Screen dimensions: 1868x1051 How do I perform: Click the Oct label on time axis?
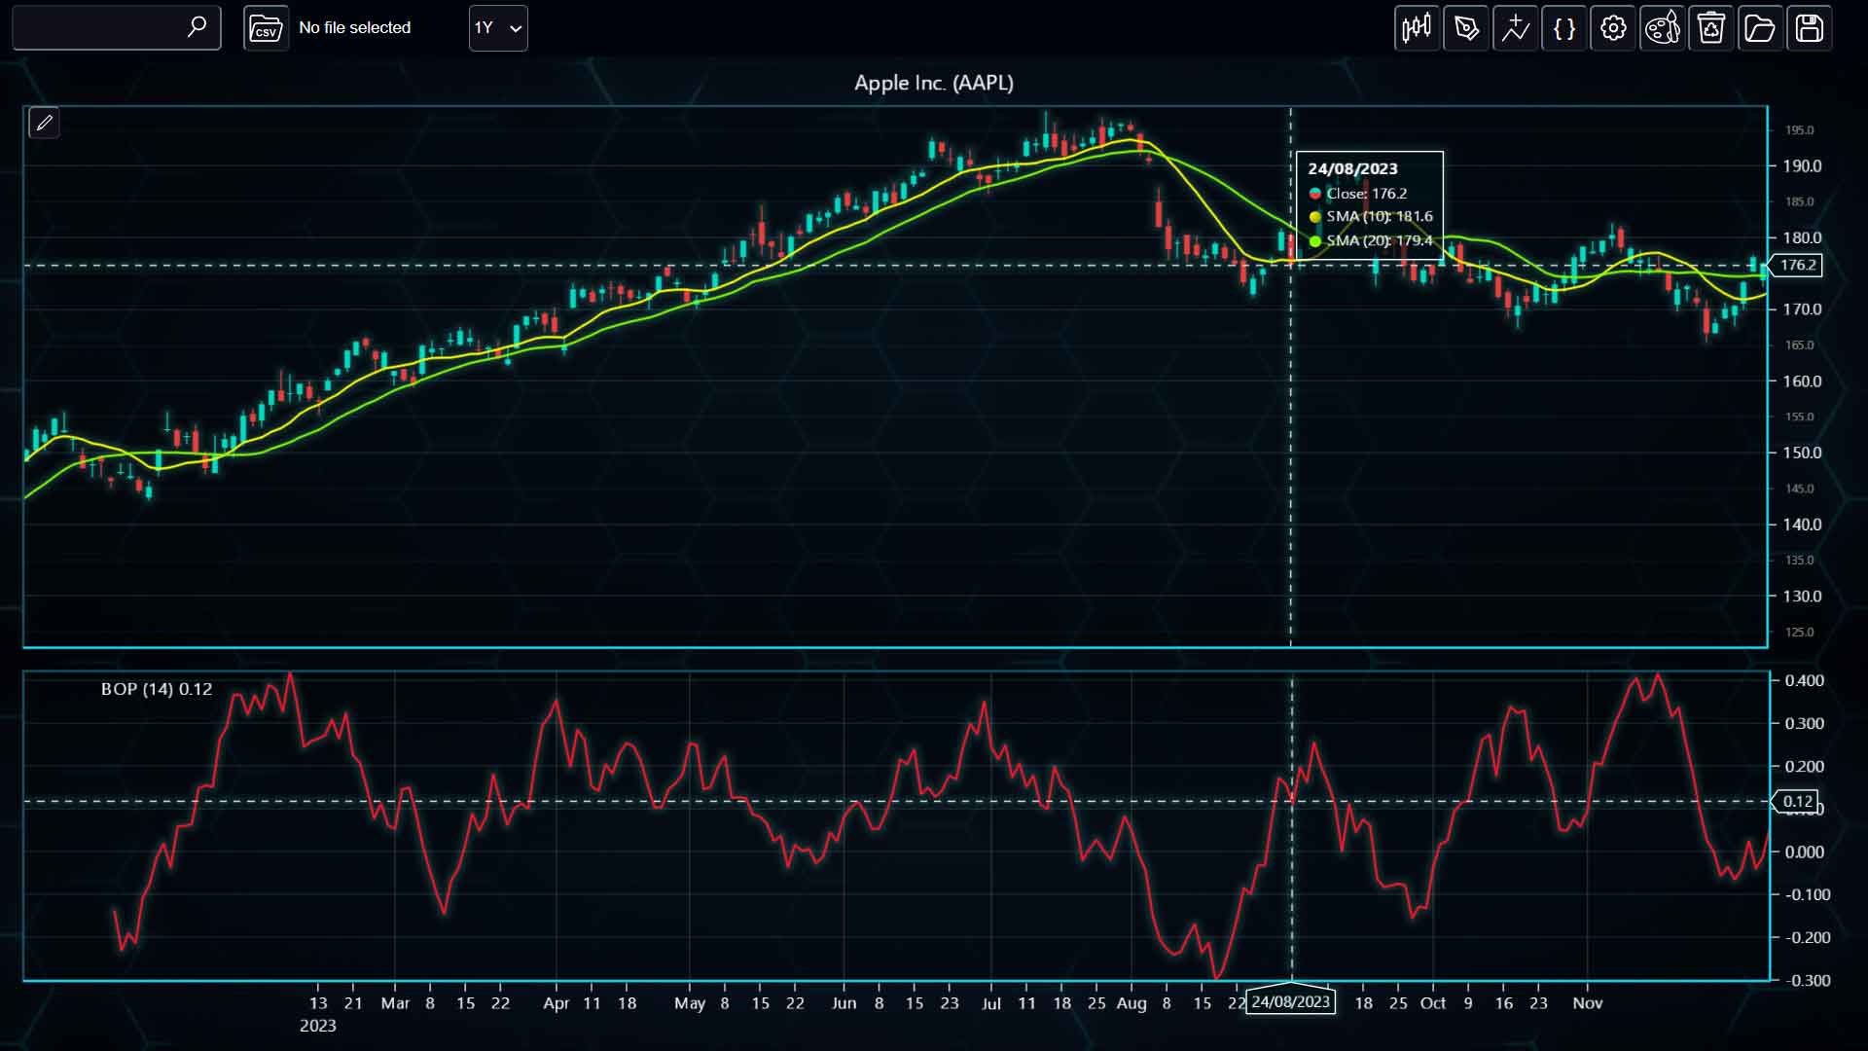(1433, 1003)
